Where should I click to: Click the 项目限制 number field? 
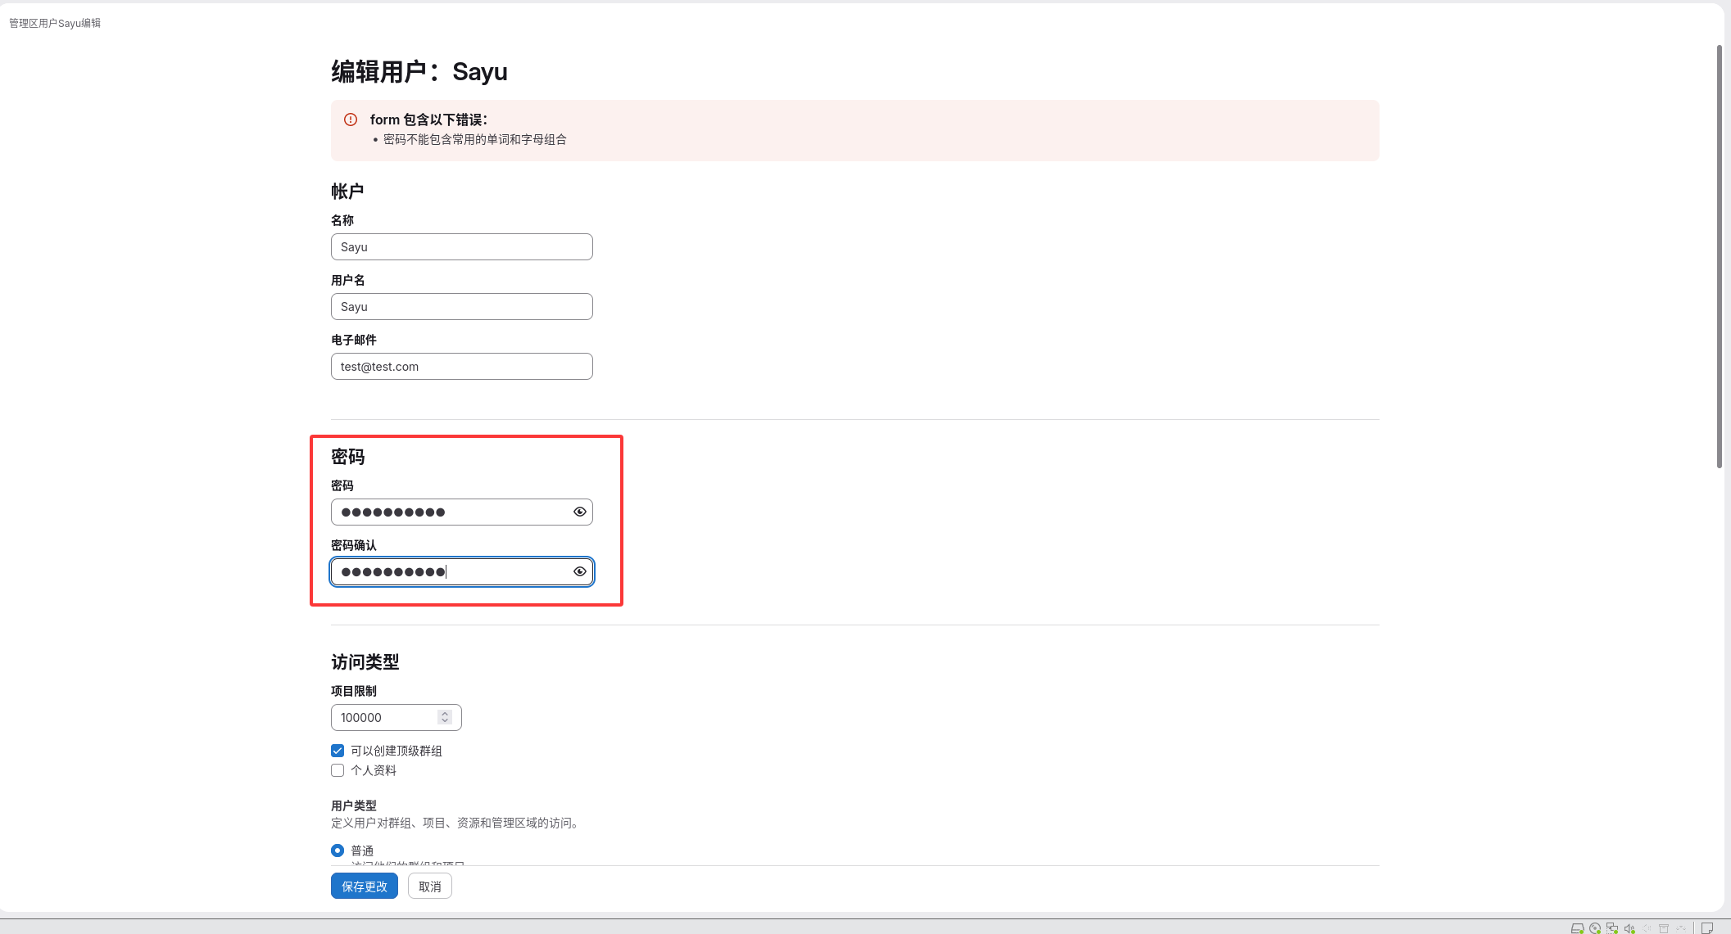[385, 718]
